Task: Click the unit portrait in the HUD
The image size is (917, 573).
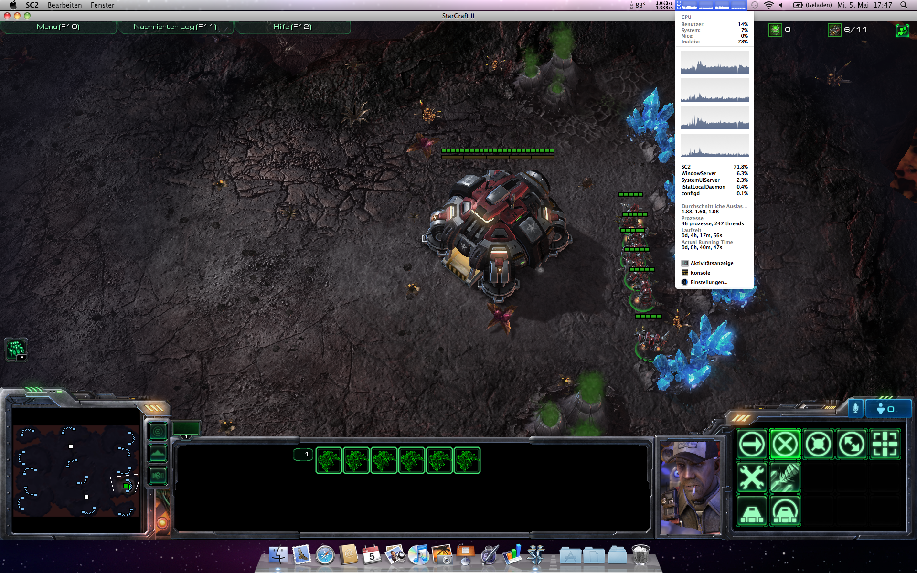Action: pyautogui.click(x=691, y=488)
